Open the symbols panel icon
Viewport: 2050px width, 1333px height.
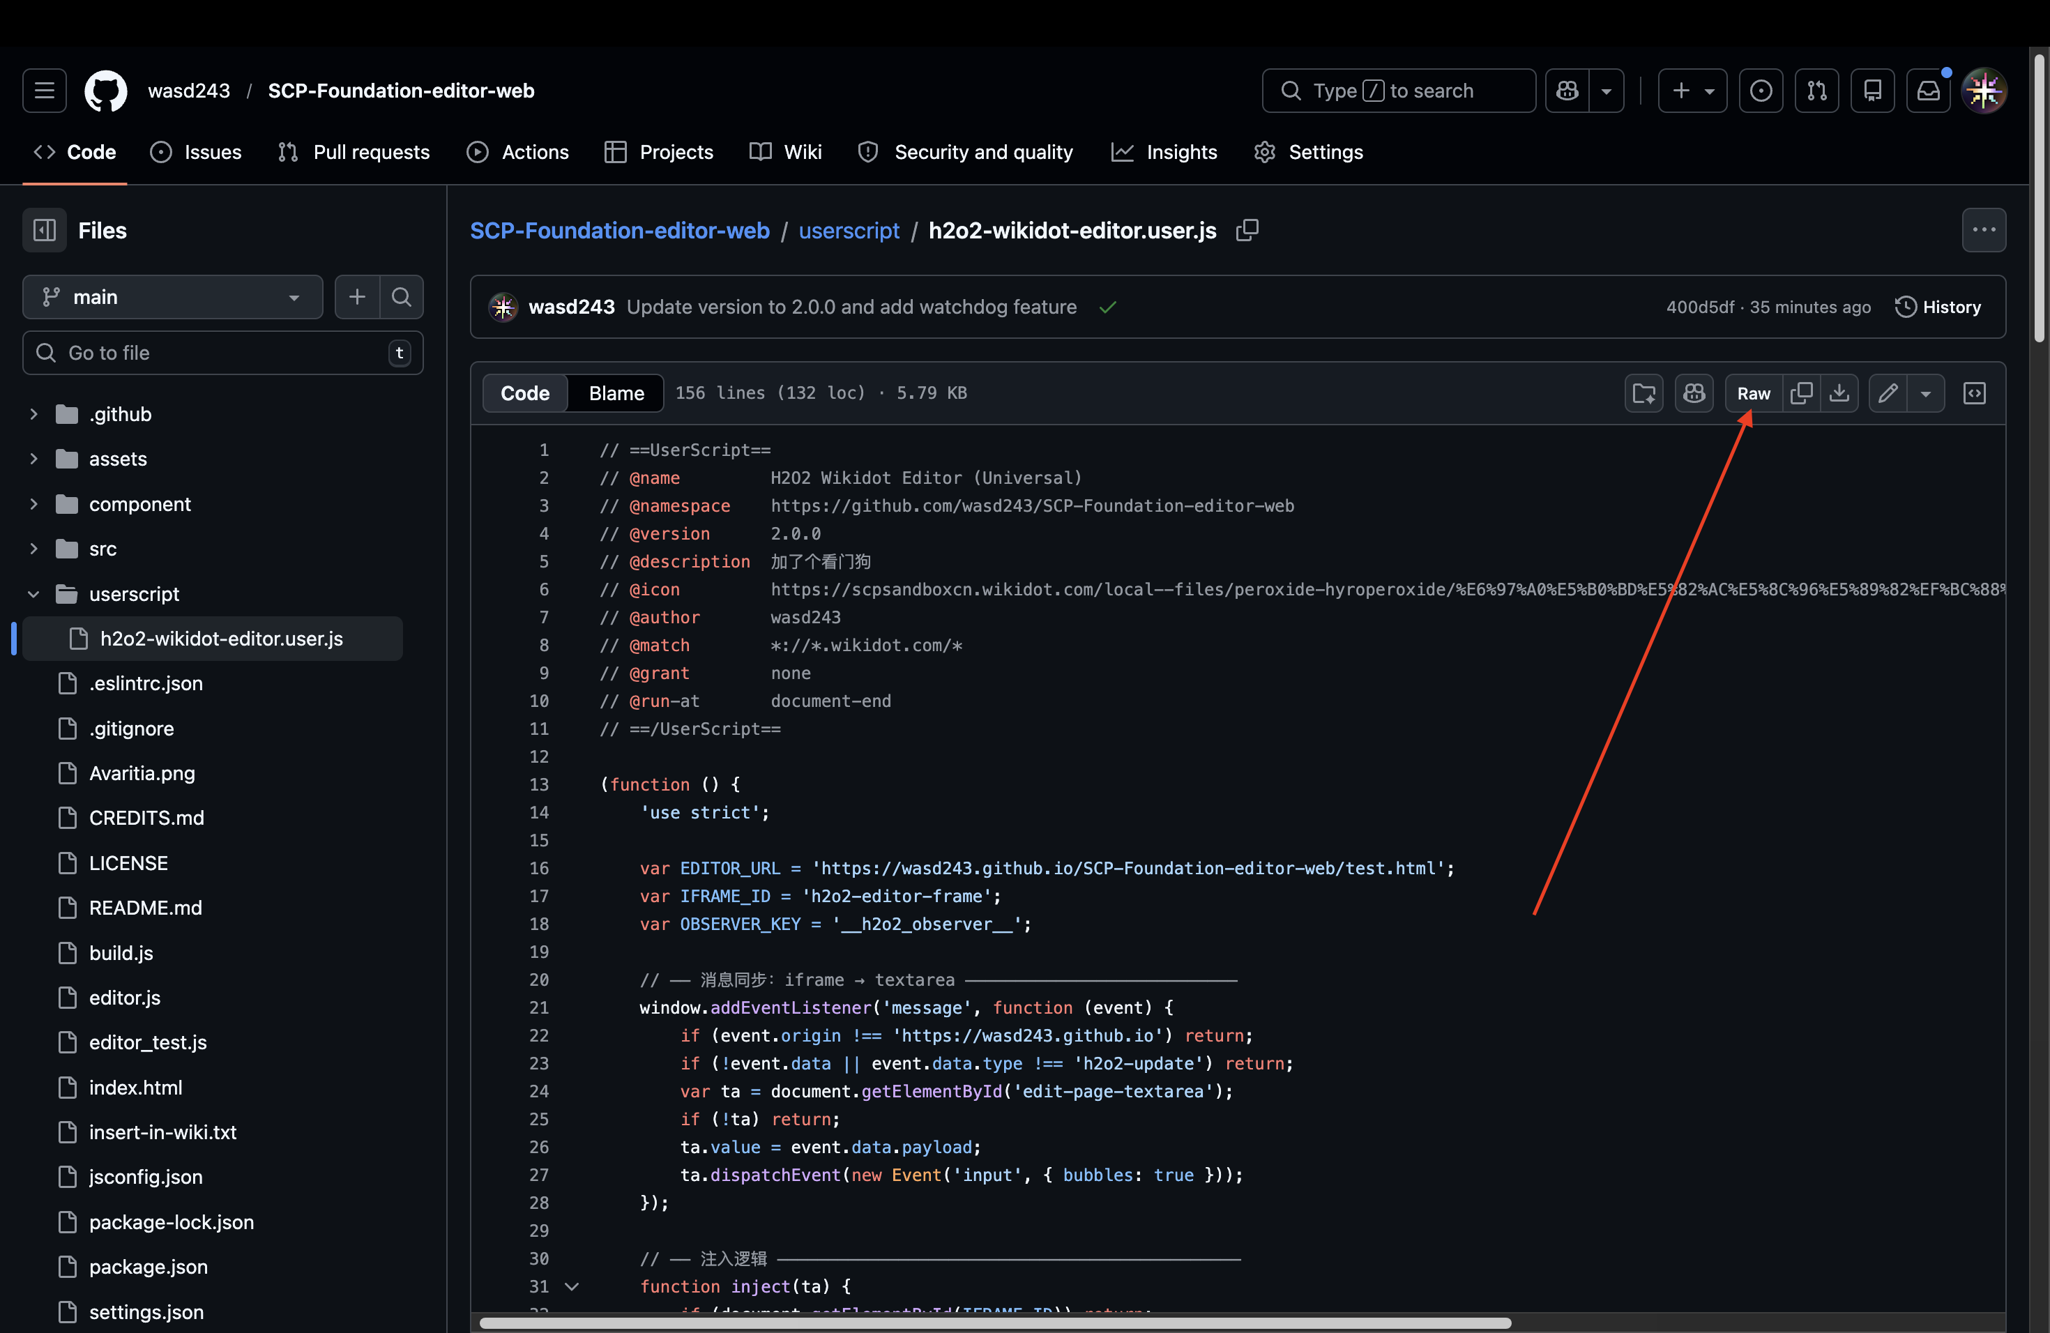[1974, 393]
